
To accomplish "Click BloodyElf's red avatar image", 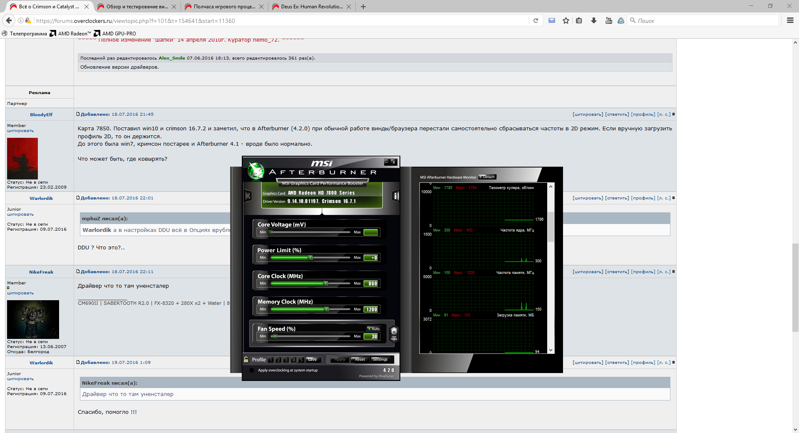I will pyautogui.click(x=22, y=159).
